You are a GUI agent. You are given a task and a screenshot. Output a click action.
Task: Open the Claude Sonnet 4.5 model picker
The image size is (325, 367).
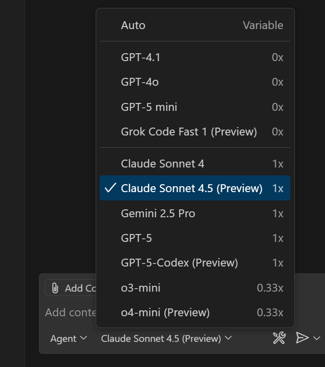(x=166, y=338)
